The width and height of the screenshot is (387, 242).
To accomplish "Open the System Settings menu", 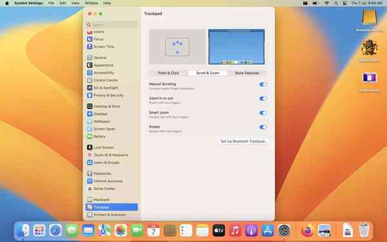I will (28, 3).
